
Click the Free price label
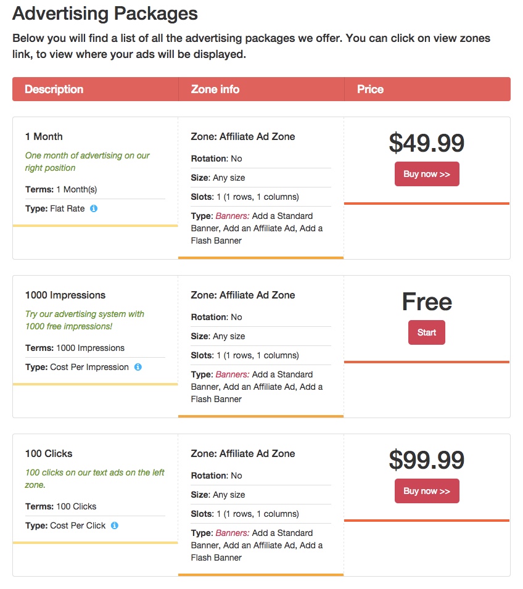coord(427,302)
